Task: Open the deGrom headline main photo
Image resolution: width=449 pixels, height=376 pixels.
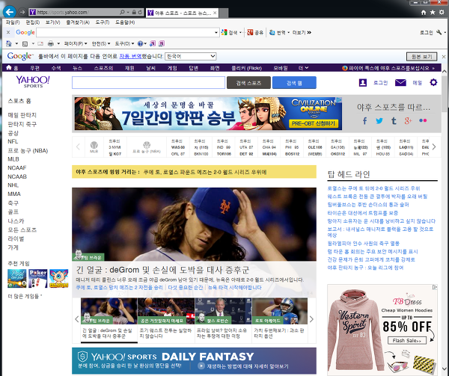Action: point(194,224)
